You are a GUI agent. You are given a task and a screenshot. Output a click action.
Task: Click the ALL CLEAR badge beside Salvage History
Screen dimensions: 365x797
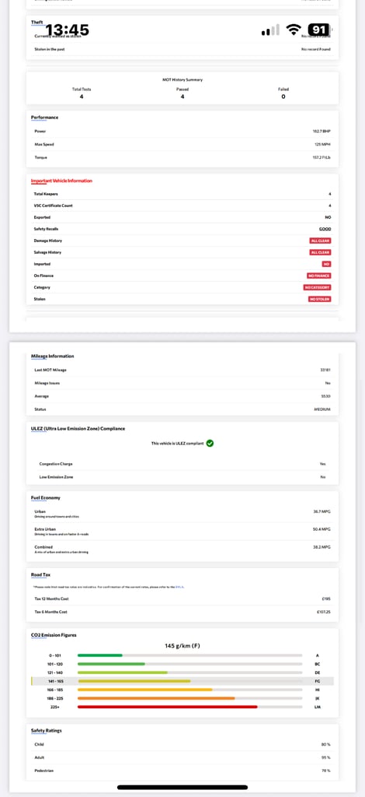point(321,252)
